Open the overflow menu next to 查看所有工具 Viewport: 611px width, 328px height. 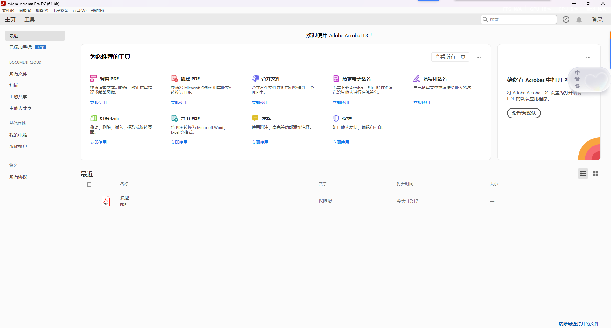click(x=479, y=57)
